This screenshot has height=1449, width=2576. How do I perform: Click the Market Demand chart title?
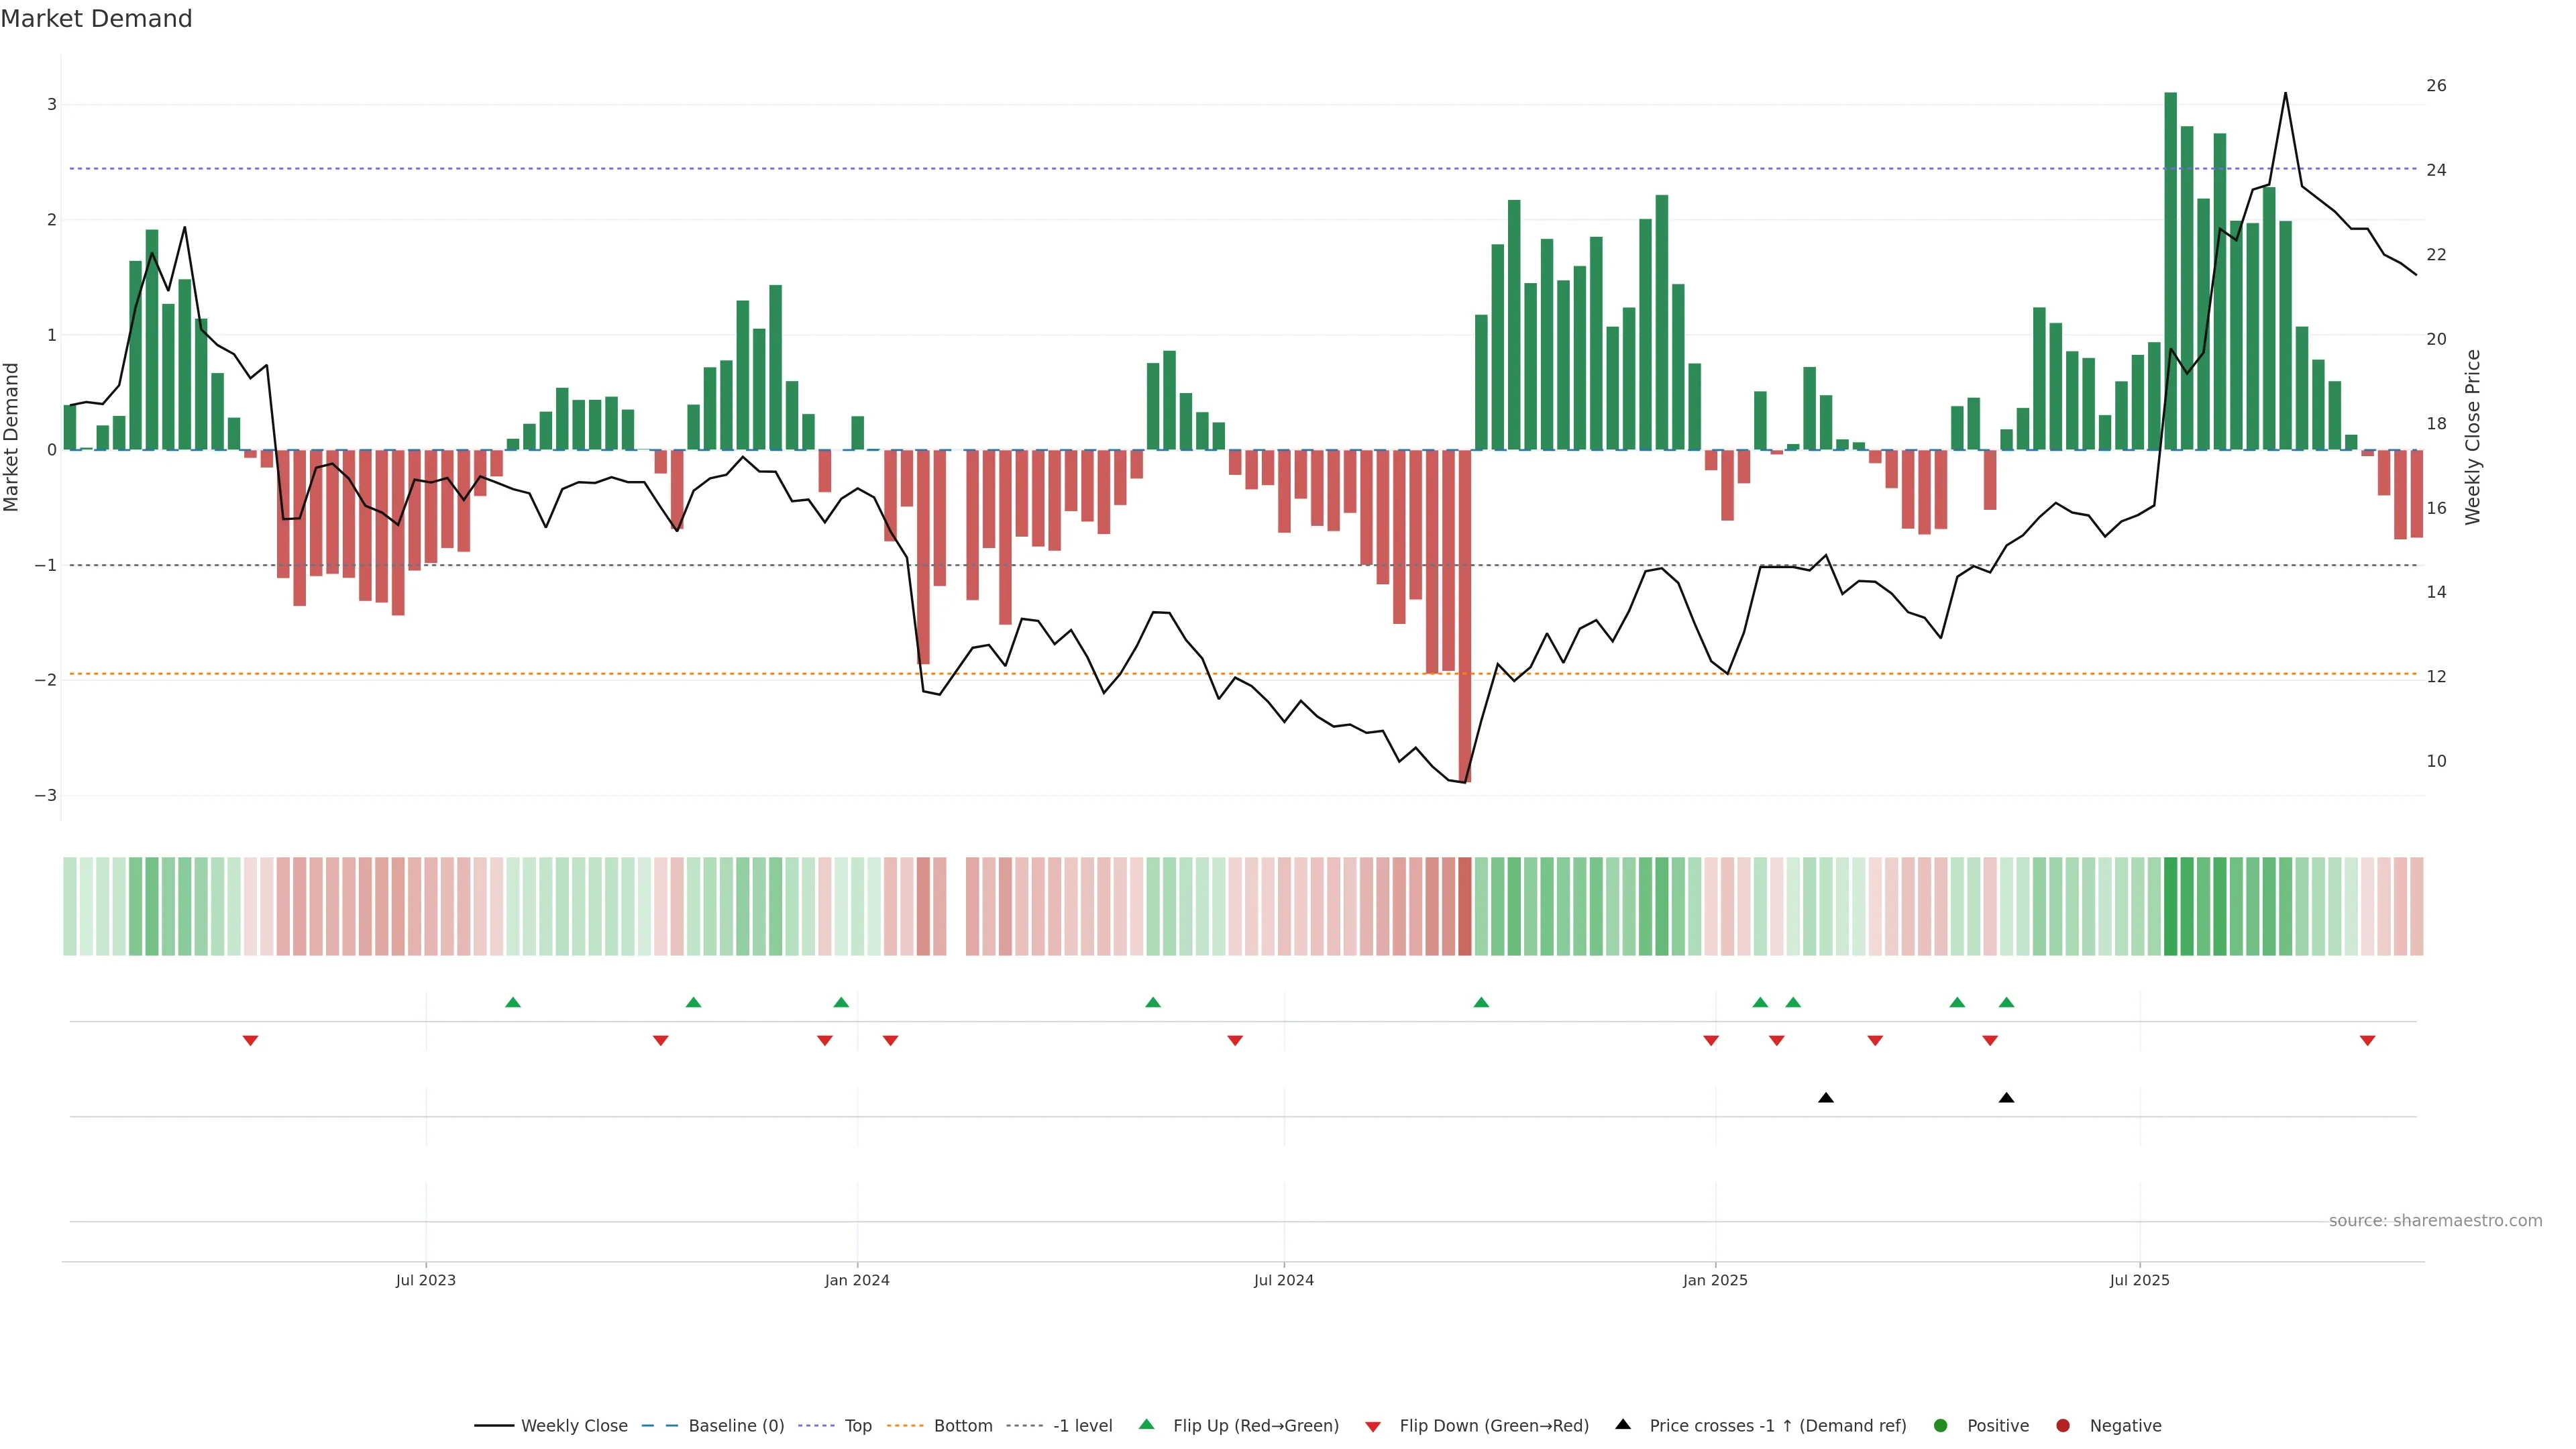point(96,19)
